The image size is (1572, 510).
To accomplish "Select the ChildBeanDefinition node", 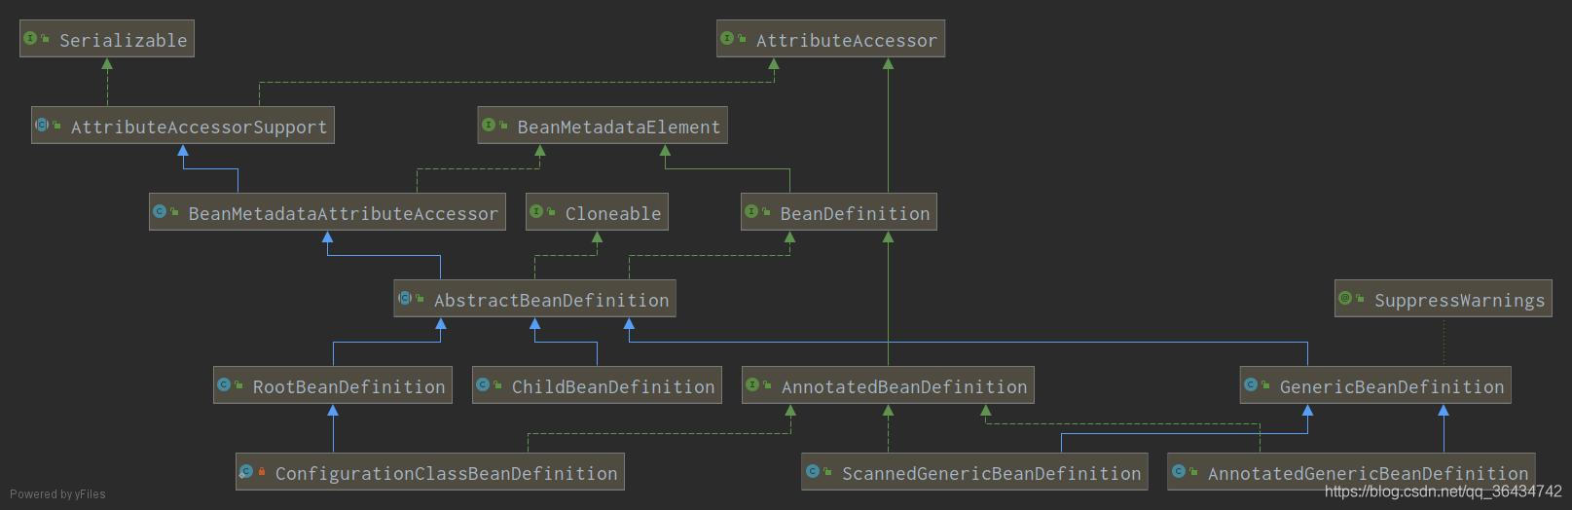I will pos(597,386).
